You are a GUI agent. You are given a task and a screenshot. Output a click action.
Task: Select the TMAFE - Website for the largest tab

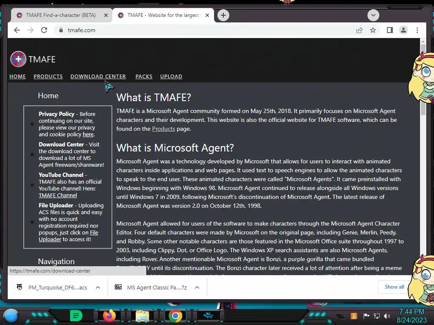point(163,15)
